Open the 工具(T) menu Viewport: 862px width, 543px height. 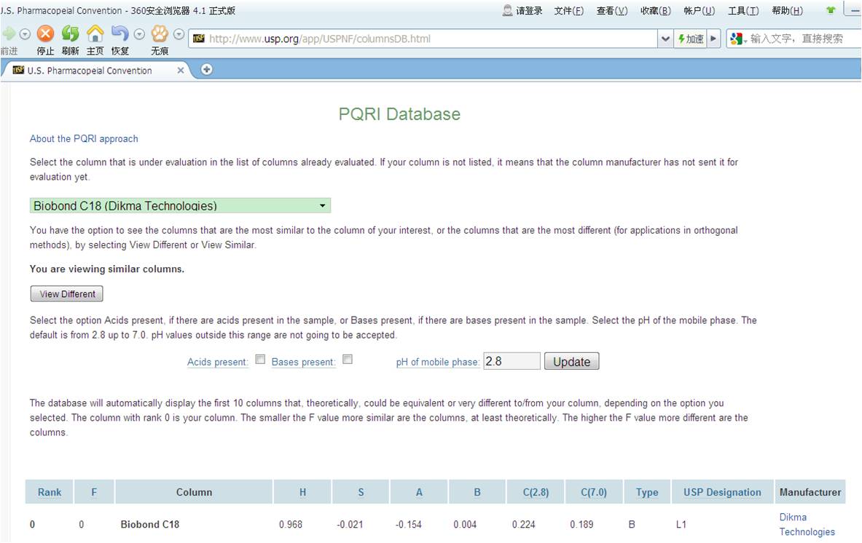[x=743, y=10]
